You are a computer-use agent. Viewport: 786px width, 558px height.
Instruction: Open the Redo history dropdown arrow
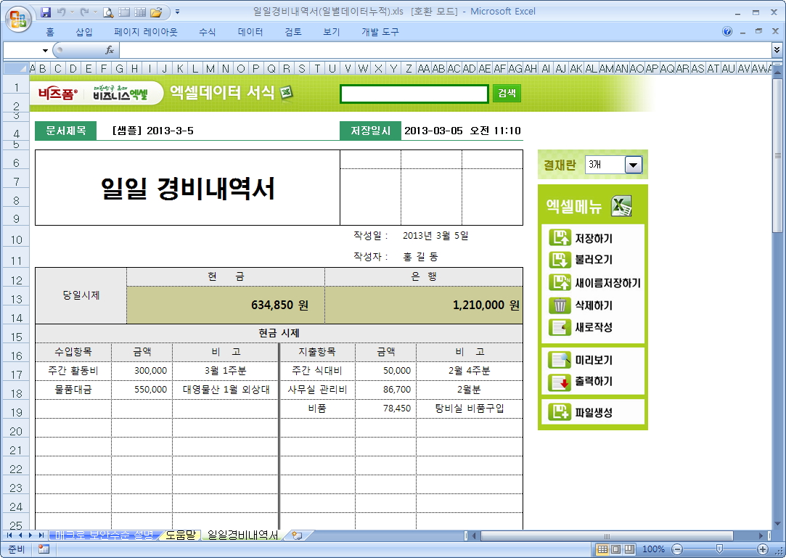pos(95,12)
